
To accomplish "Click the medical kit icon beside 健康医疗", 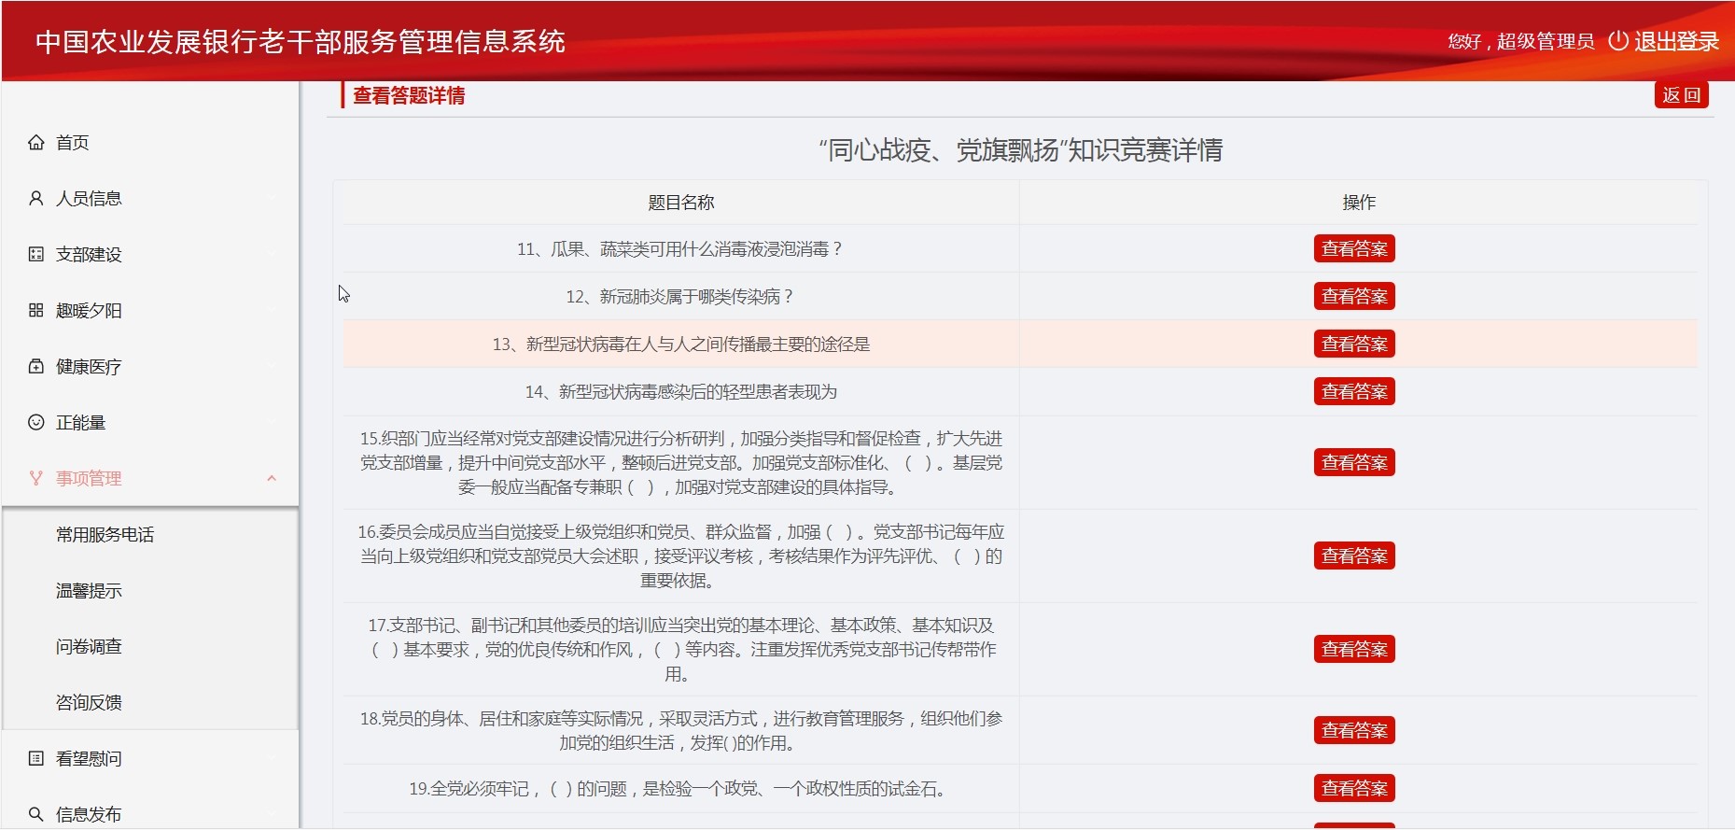I will (x=36, y=366).
